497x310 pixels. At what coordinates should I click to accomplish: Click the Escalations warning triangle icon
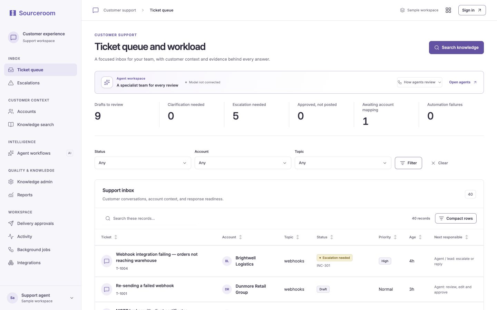pos(11,83)
